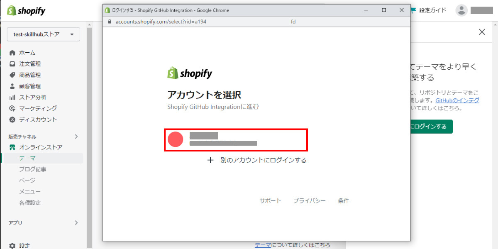Select メニュー under オンラインストア

30,192
